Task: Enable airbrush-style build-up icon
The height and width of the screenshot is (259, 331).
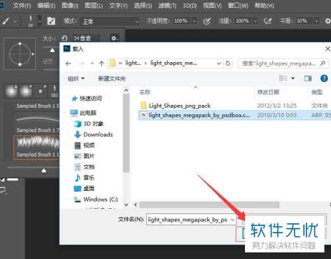Action: point(267,21)
